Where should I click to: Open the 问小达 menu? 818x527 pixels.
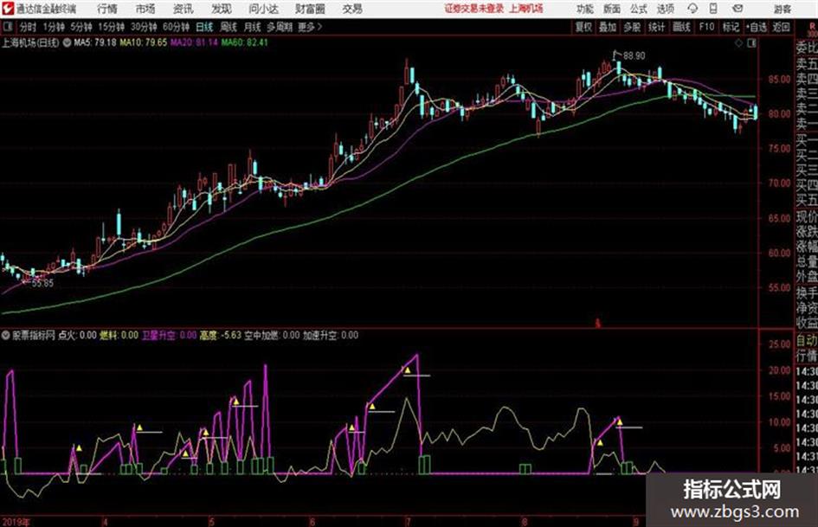pyautogui.click(x=263, y=9)
